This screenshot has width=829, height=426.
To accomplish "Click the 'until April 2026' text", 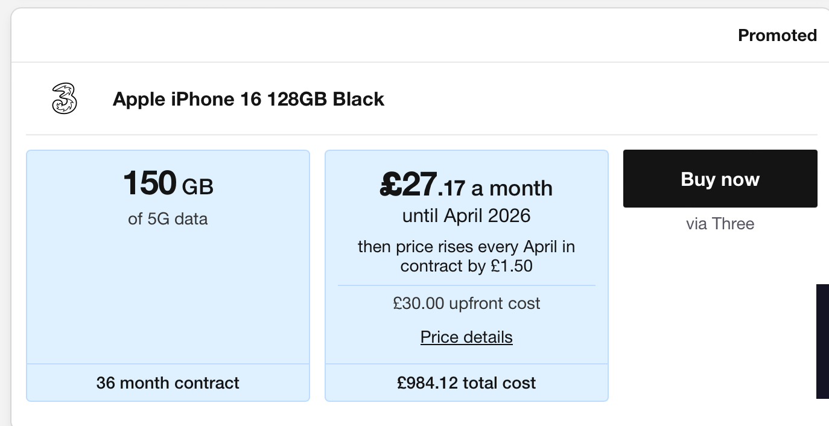I will pos(466,215).
